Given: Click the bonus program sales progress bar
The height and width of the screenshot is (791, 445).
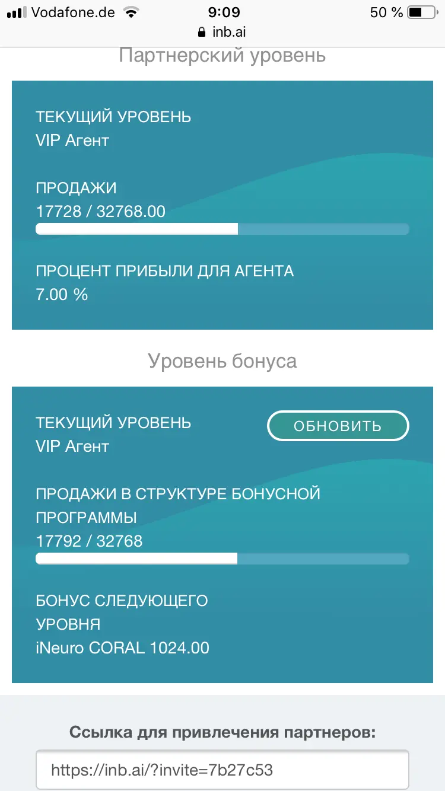Looking at the screenshot, I should click(223, 558).
